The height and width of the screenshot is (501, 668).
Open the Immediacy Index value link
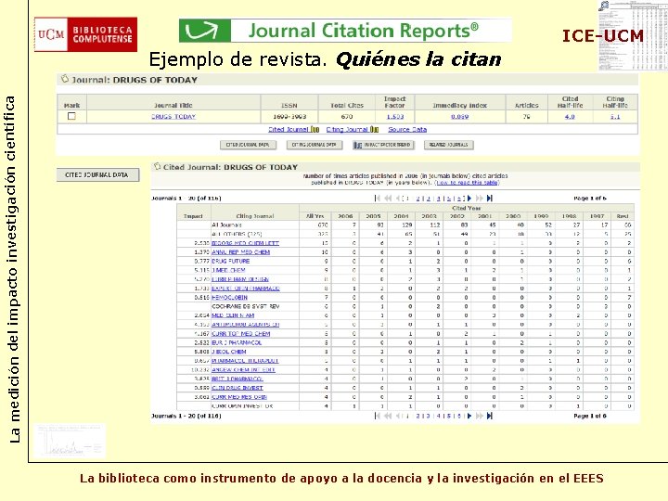[x=459, y=116]
